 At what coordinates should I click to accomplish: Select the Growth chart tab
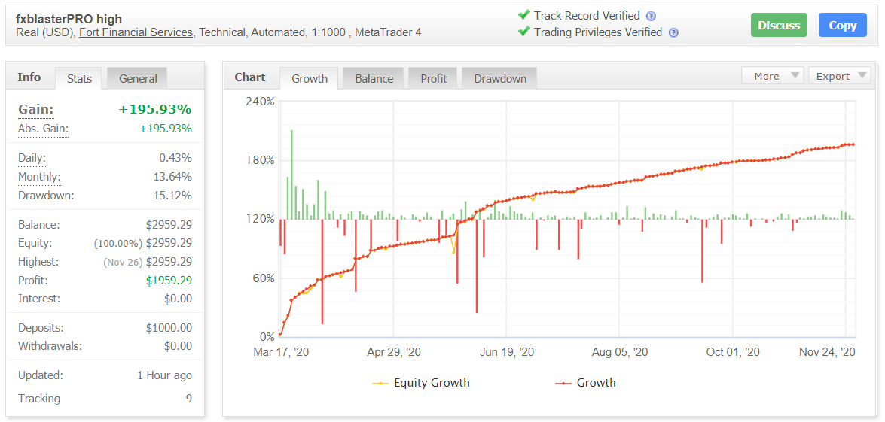(x=310, y=78)
